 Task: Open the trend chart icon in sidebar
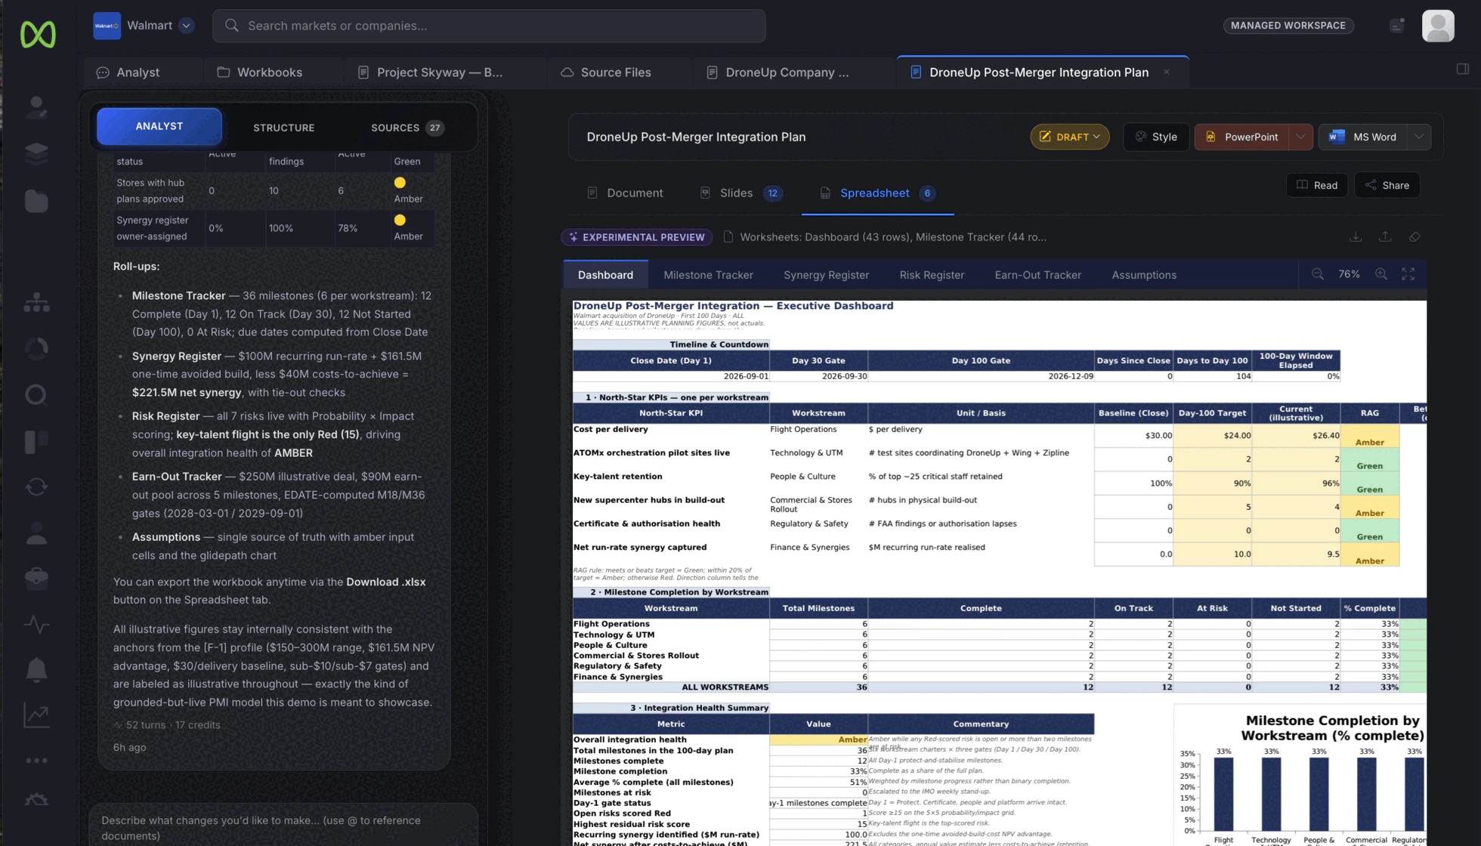(36, 716)
